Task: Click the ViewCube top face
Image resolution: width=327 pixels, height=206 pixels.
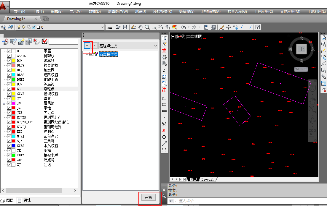Action: pyautogui.click(x=301, y=49)
